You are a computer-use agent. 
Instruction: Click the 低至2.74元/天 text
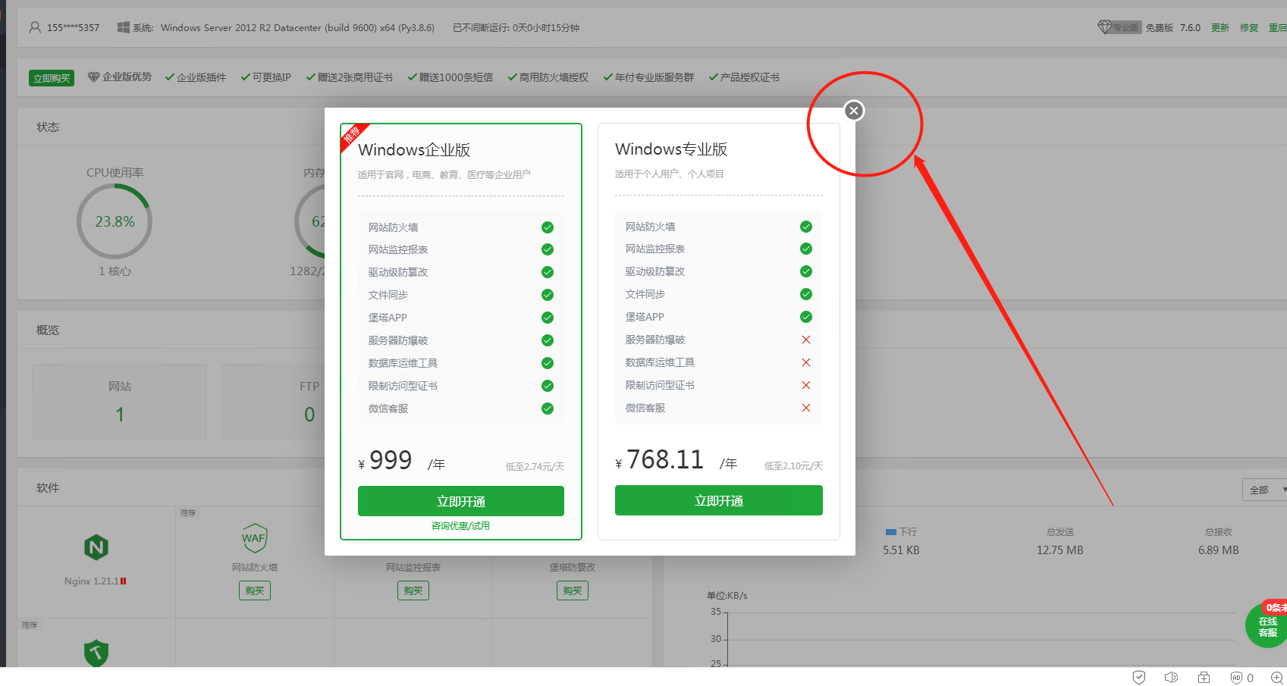[535, 467]
